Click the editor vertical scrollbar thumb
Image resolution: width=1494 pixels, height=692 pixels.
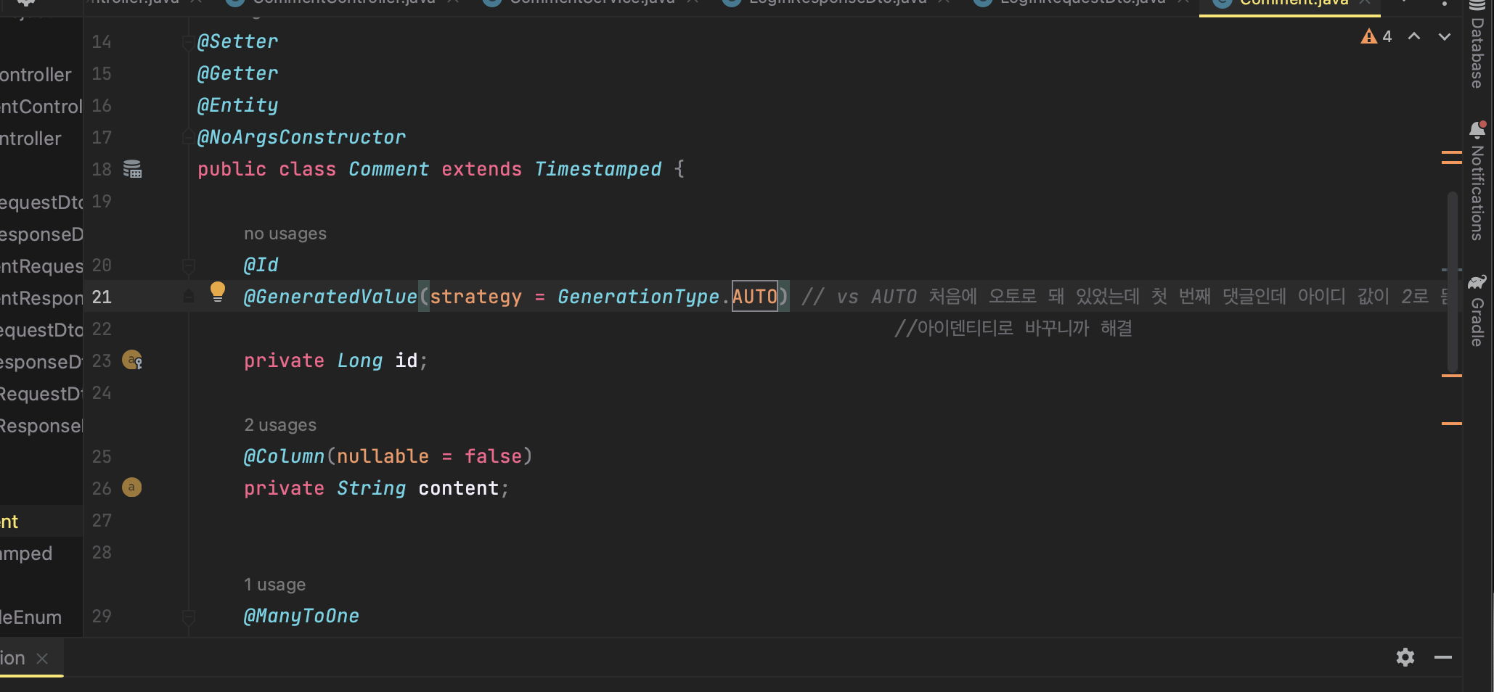(1452, 283)
